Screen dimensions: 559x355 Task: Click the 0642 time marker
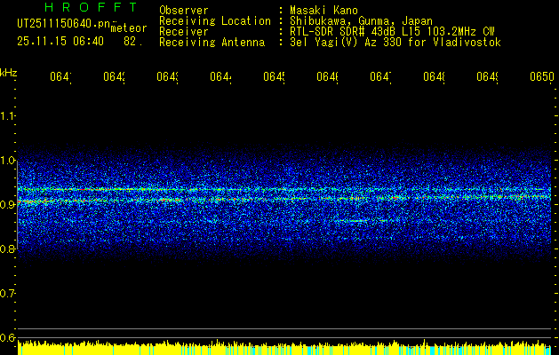[x=114, y=77]
